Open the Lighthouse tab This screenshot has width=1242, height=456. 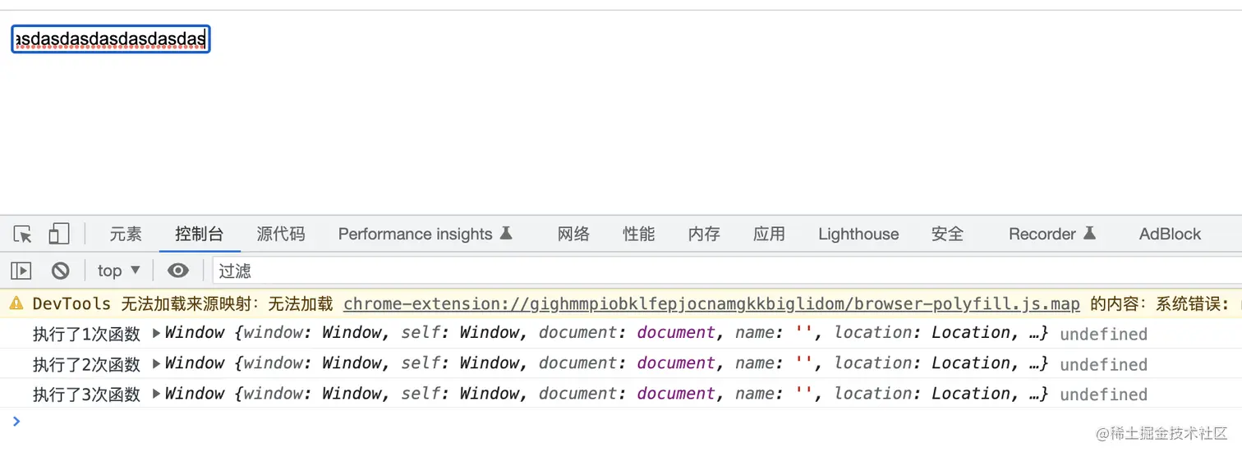point(858,235)
